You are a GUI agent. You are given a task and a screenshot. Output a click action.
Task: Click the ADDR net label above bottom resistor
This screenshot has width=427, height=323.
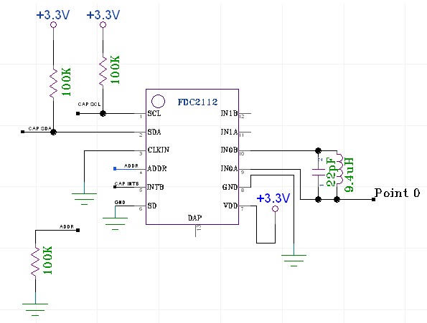[x=67, y=226]
